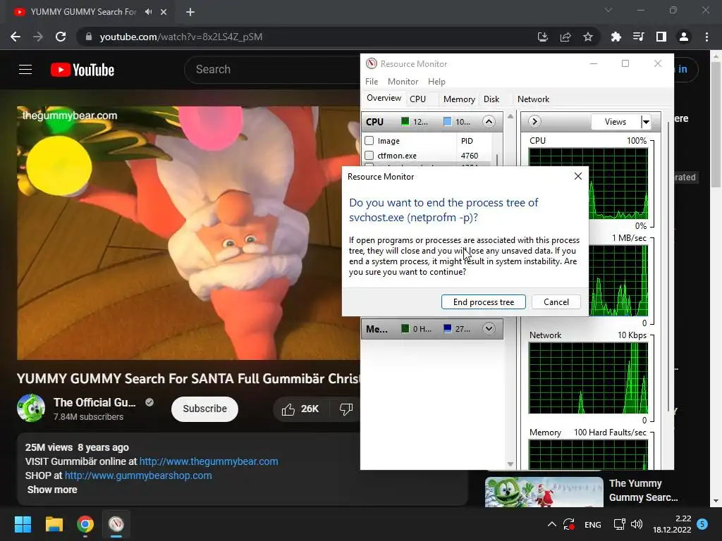Viewport: 722px width, 541px height.
Task: Click the PID column header
Action: [x=467, y=141]
